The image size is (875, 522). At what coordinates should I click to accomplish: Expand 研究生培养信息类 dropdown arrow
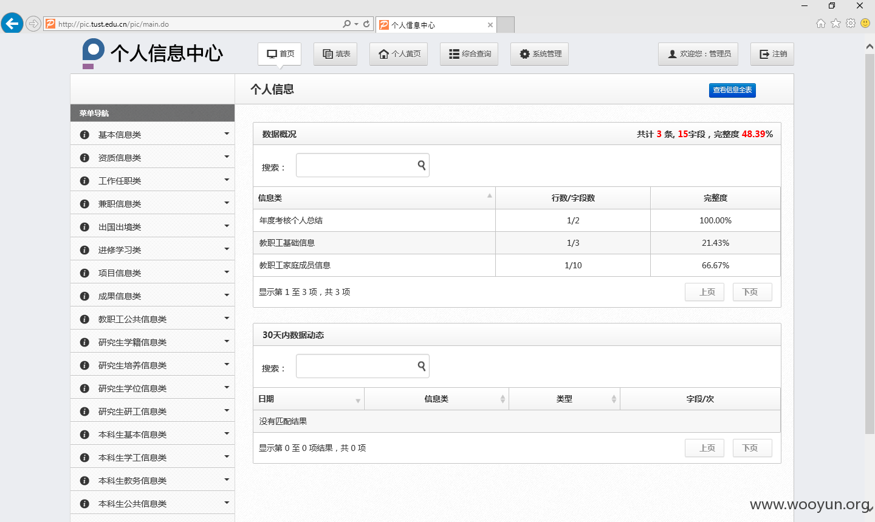(227, 364)
